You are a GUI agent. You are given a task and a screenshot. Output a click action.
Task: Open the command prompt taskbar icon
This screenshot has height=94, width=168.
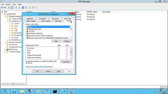(55, 91)
